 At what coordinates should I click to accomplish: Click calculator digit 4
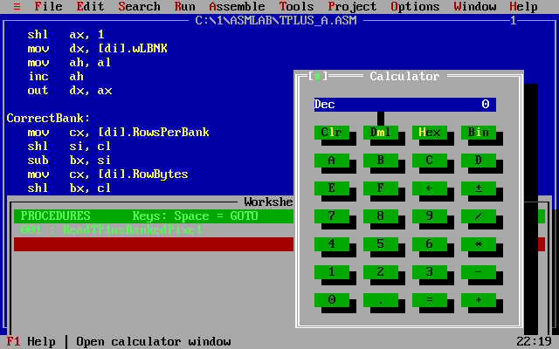coord(332,244)
